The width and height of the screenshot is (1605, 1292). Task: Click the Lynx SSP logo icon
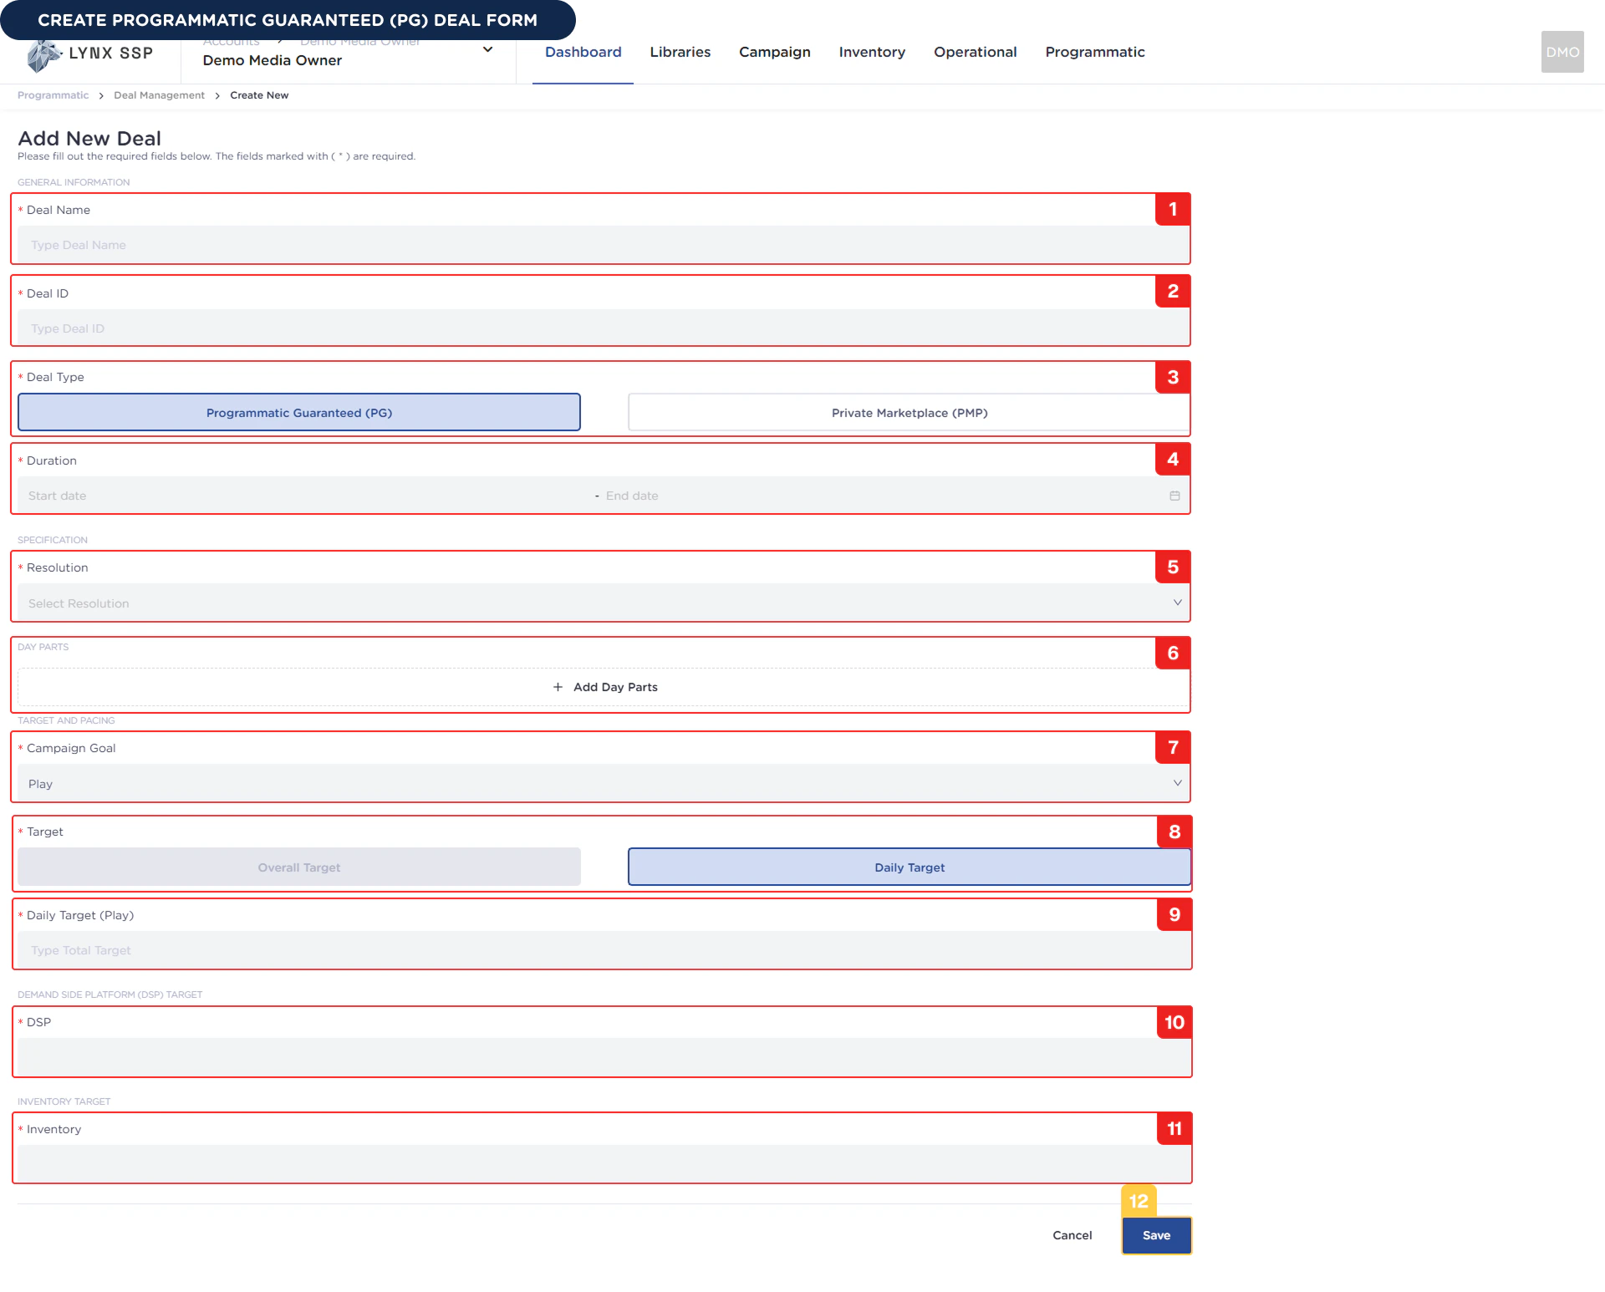(x=43, y=55)
